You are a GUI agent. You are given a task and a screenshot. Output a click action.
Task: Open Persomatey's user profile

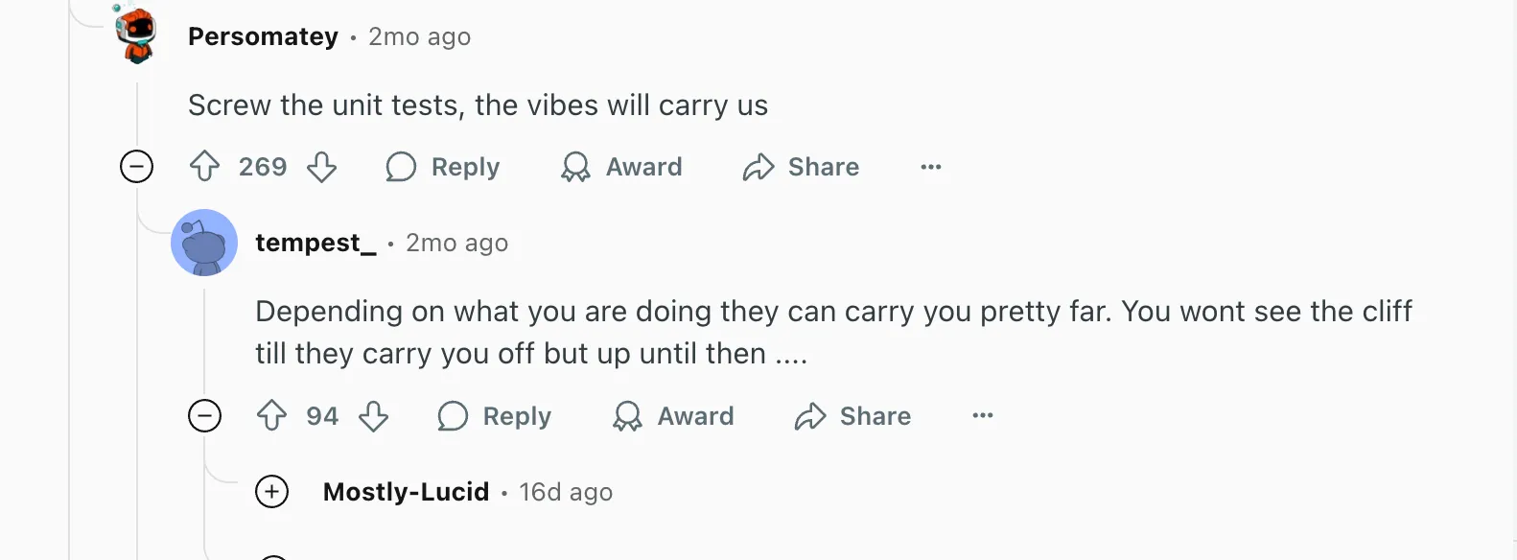pyautogui.click(x=263, y=36)
